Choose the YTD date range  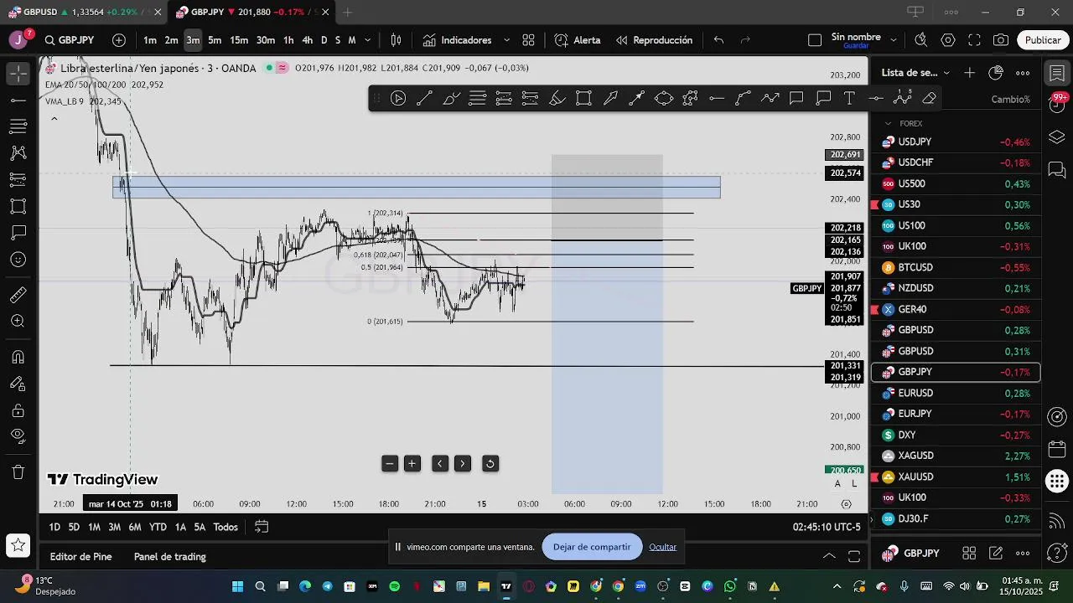158,527
